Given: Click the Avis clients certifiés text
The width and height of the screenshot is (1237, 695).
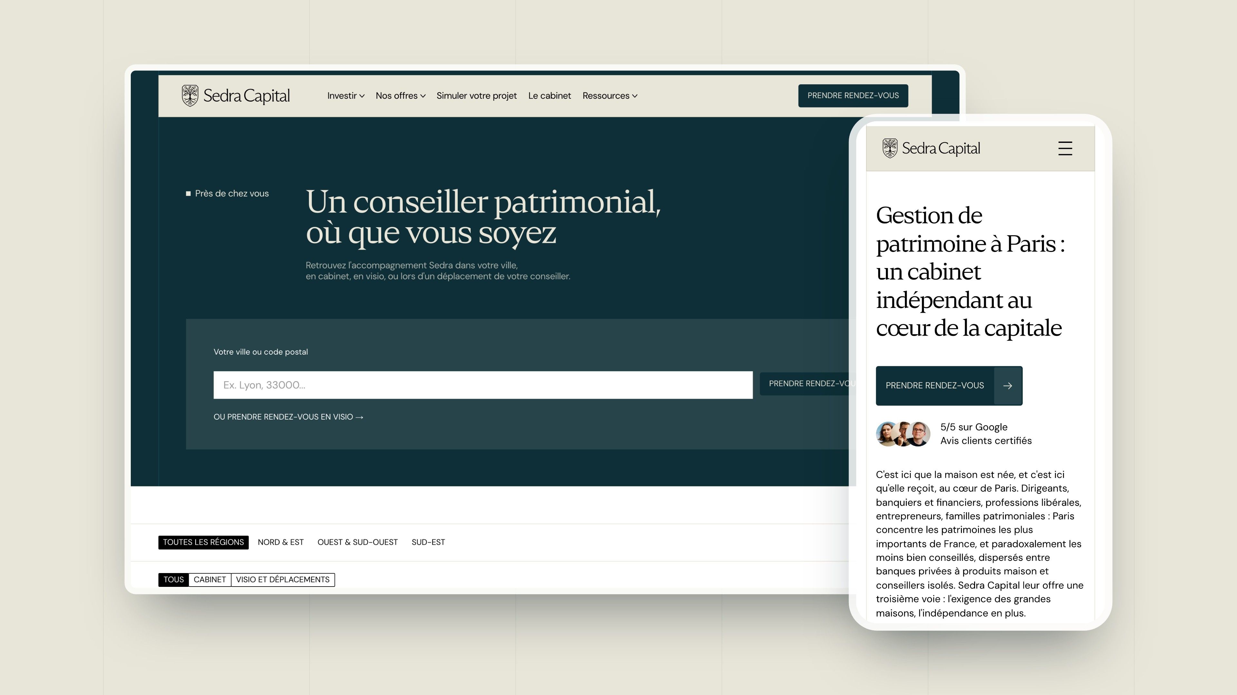Looking at the screenshot, I should (x=985, y=440).
